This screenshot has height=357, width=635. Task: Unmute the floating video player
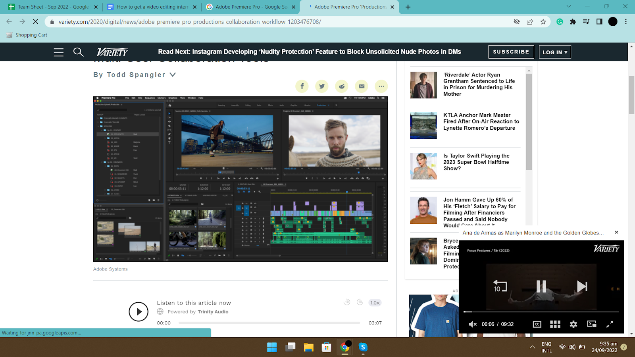472,324
